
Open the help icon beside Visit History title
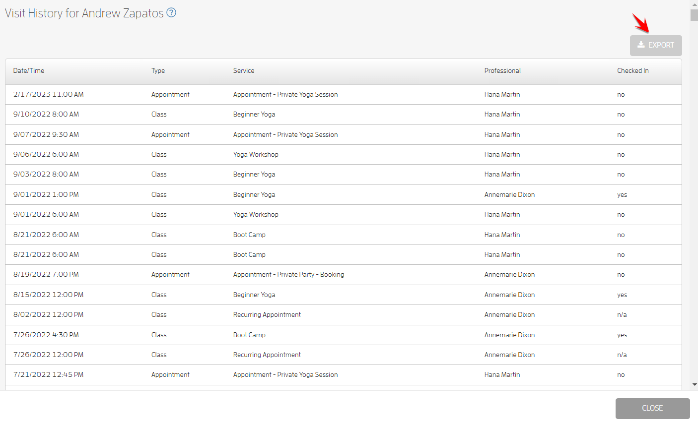point(171,13)
